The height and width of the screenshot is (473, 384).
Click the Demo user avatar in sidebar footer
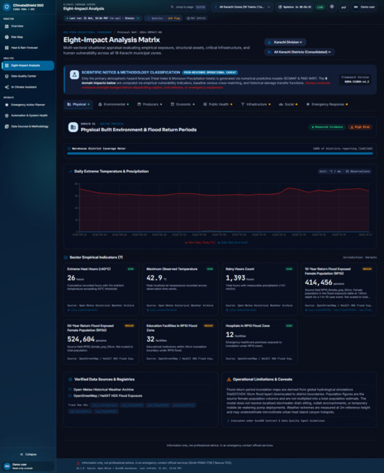(7, 466)
